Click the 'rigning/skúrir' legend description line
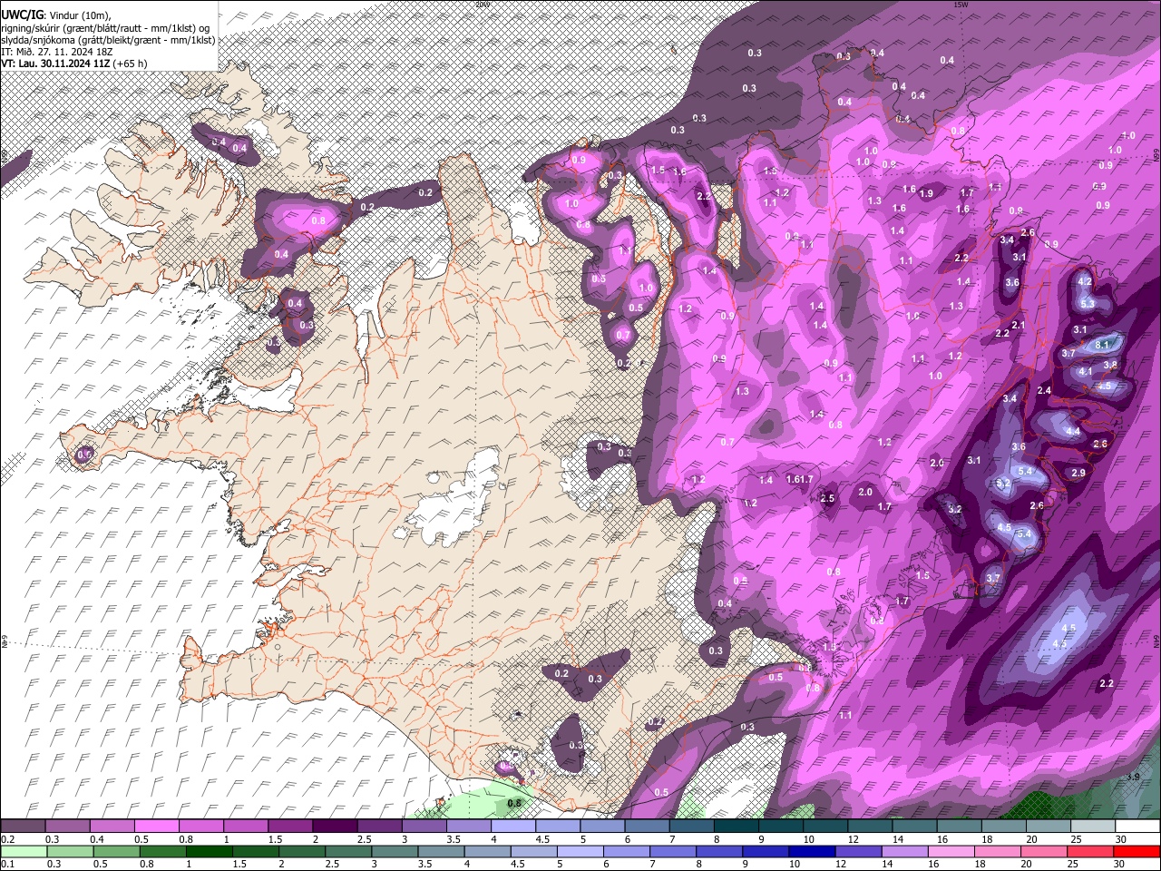 (105, 27)
